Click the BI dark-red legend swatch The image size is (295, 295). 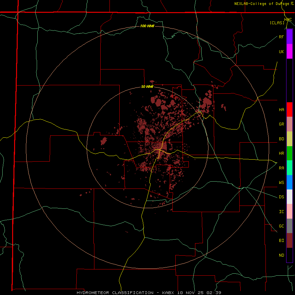tap(289, 241)
